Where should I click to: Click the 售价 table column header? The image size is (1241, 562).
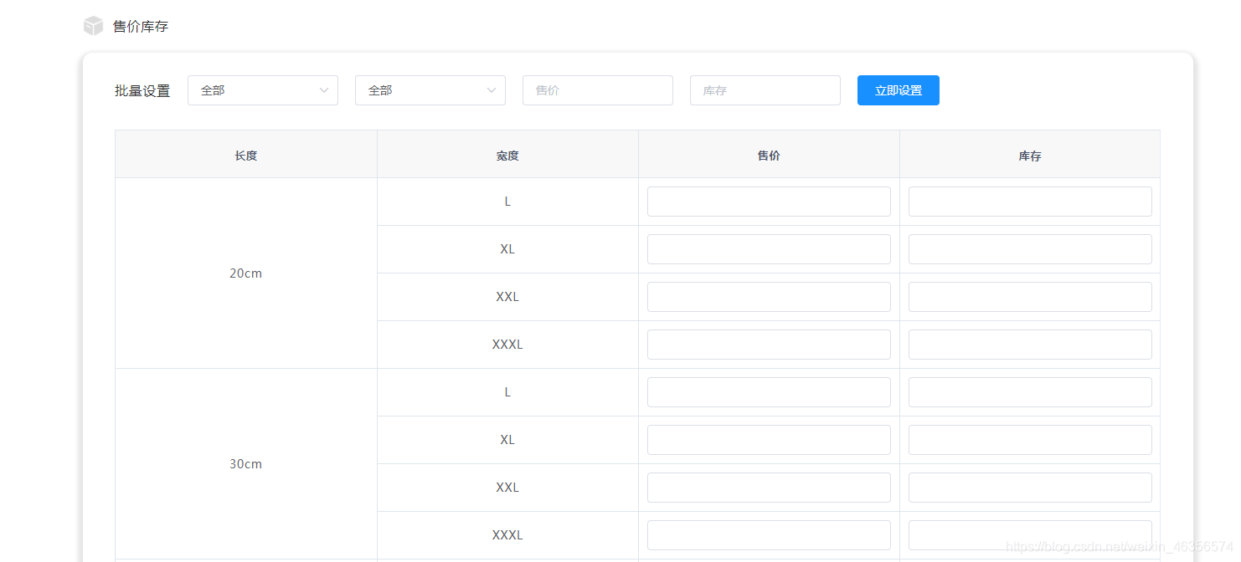pyautogui.click(x=768, y=154)
